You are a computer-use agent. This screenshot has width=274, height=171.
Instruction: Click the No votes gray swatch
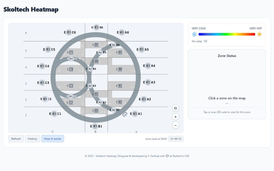click(205, 41)
